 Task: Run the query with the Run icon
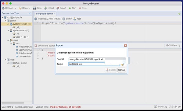click(x=70, y=8)
